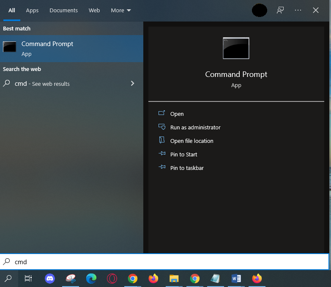
Task: Click the feedback icon in search header
Action: click(280, 10)
